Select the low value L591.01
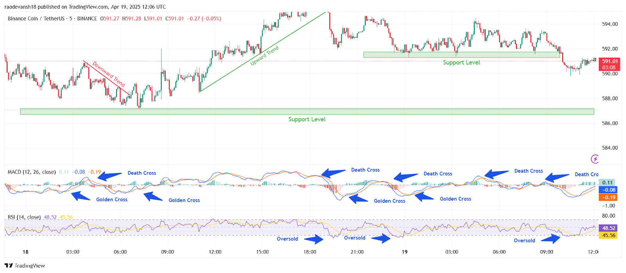This screenshot has height=273, width=626. [153, 18]
